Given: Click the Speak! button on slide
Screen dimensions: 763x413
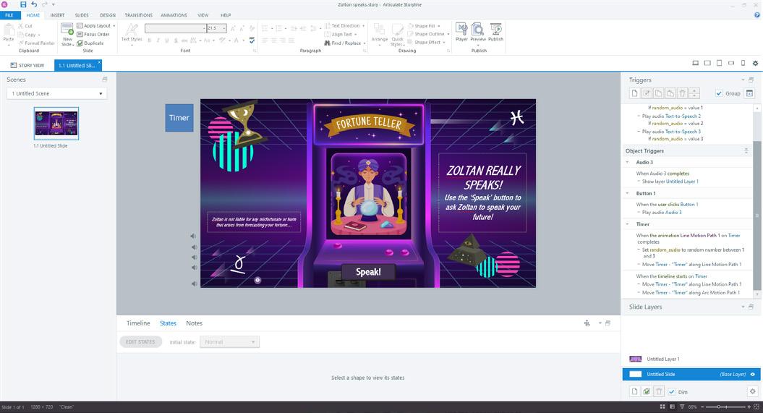Looking at the screenshot, I should (368, 272).
